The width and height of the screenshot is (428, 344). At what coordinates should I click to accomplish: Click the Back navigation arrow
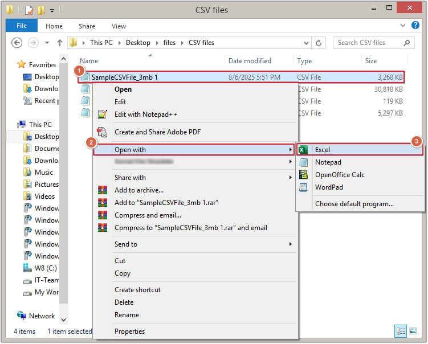17,43
